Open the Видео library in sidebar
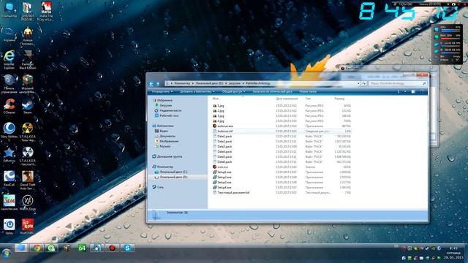This screenshot has width=468, height=263. coord(164,131)
